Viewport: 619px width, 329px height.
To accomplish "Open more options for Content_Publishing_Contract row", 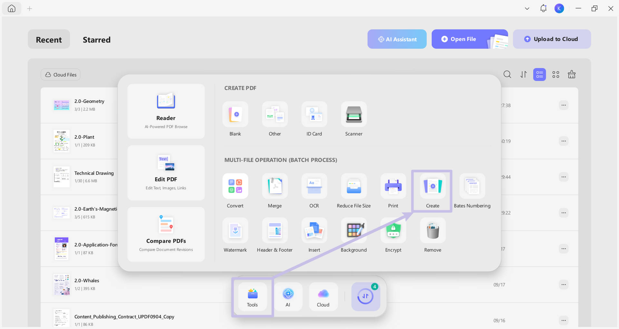I will coord(564,320).
